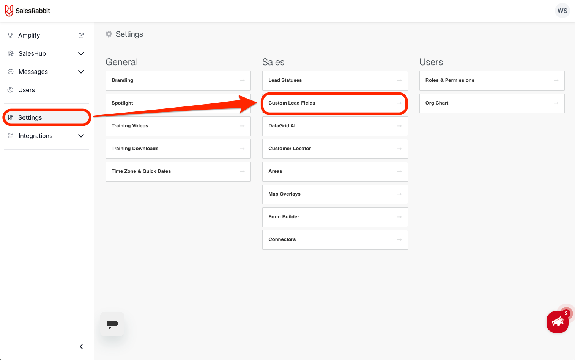Click the arrow on Map Overlays row

[x=399, y=194]
